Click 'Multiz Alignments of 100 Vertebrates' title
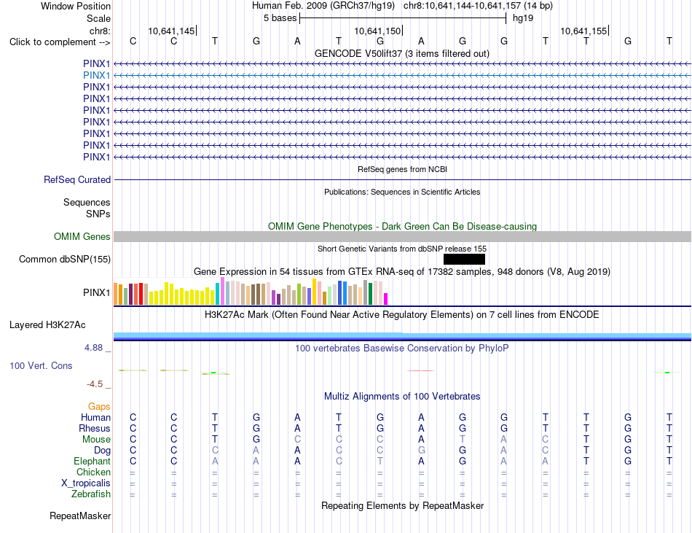The height and width of the screenshot is (533, 692). click(402, 396)
